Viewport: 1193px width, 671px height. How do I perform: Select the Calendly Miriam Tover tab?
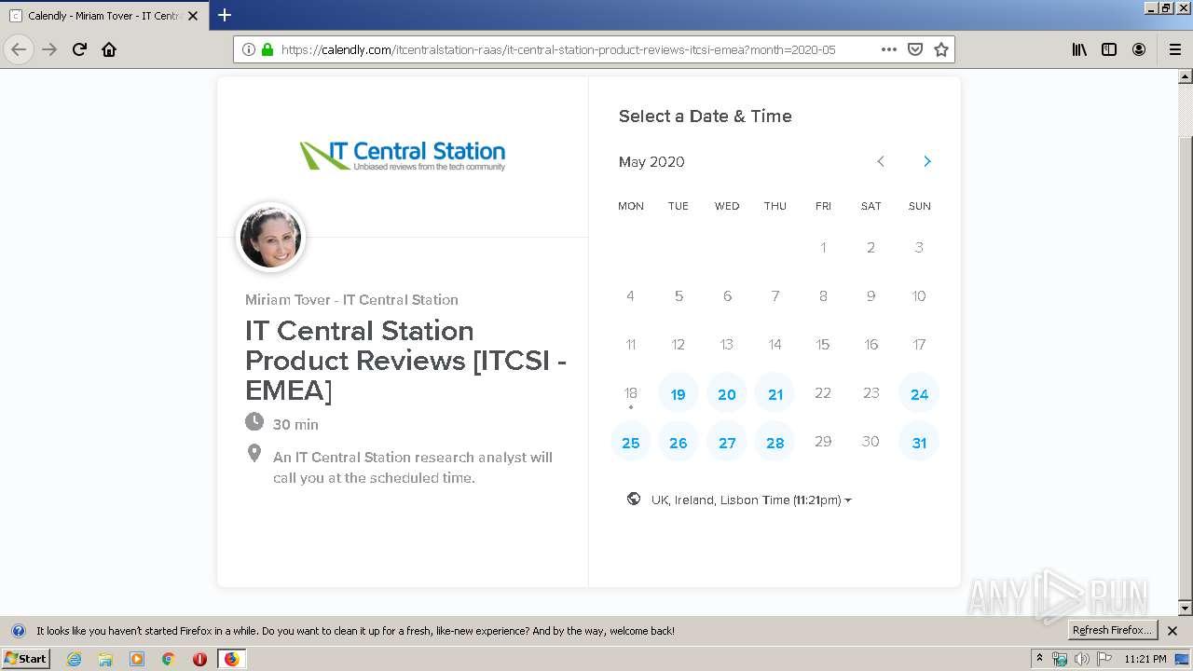pos(103,16)
